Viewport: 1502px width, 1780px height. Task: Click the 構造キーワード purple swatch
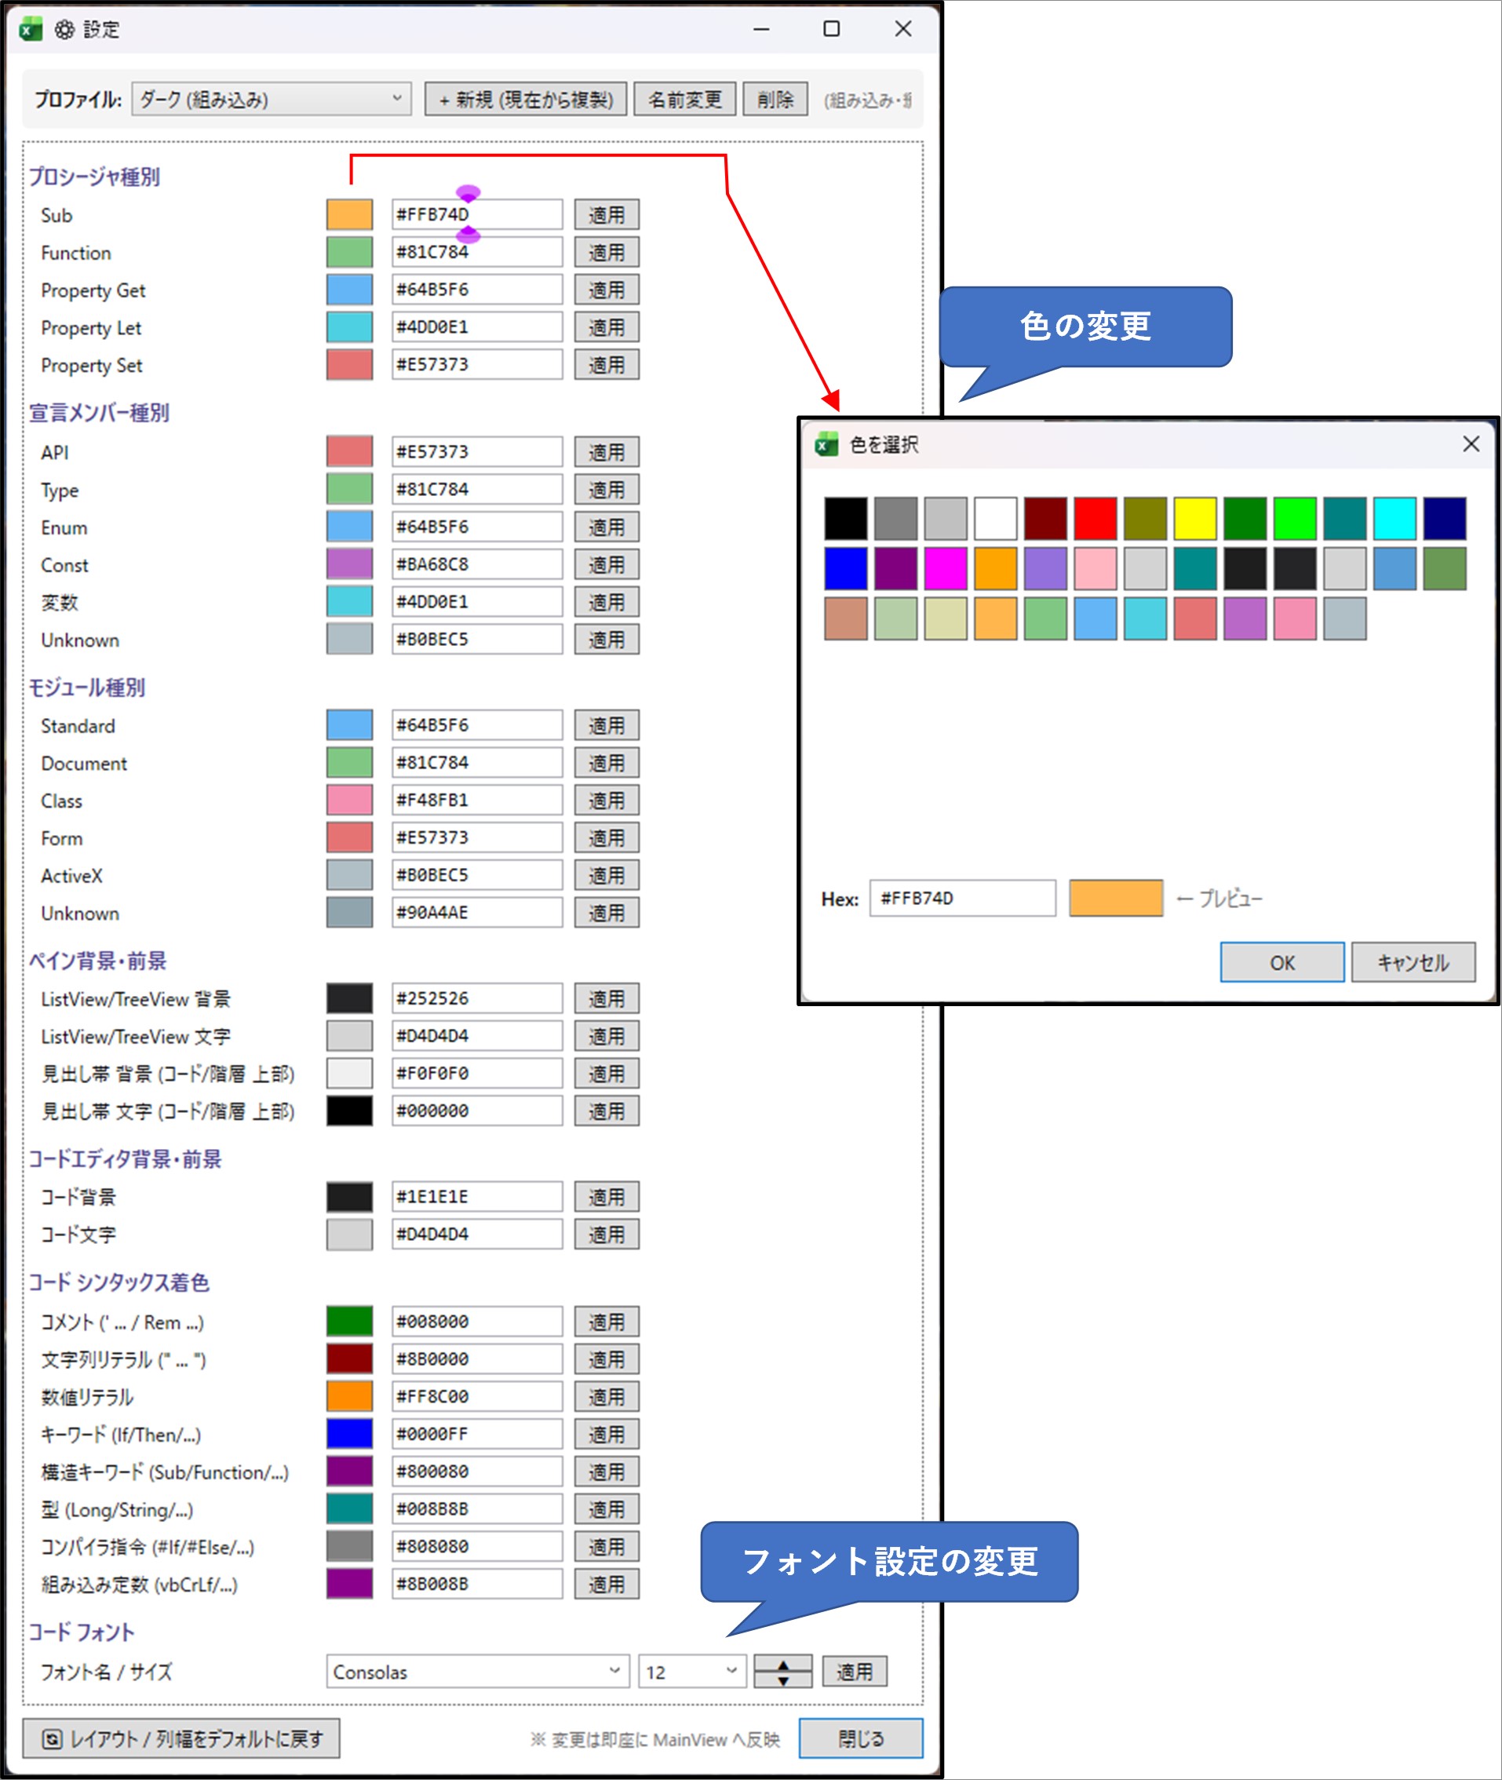click(349, 1471)
